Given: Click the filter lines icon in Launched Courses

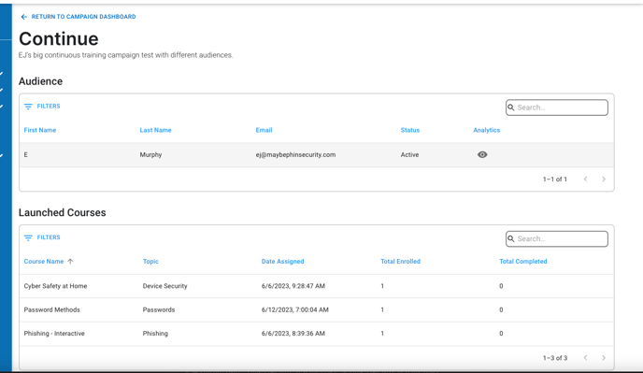Looking at the screenshot, I should click(28, 238).
